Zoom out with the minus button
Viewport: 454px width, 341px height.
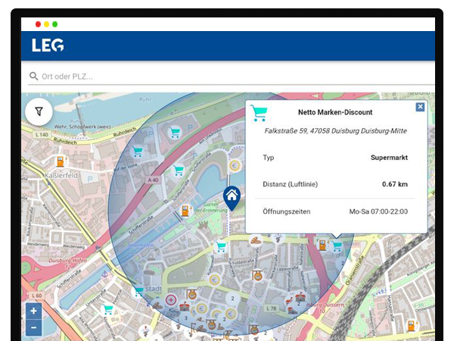point(34,327)
